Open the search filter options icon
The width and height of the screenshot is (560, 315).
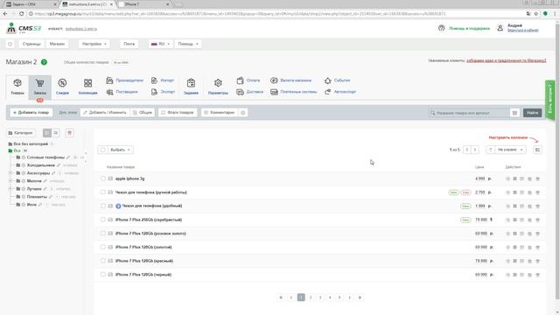(514, 113)
